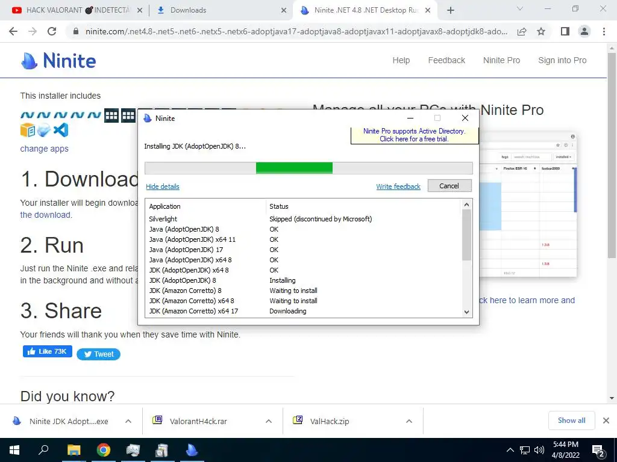
Task: Select the Silverlight row in the list
Action: point(303,219)
